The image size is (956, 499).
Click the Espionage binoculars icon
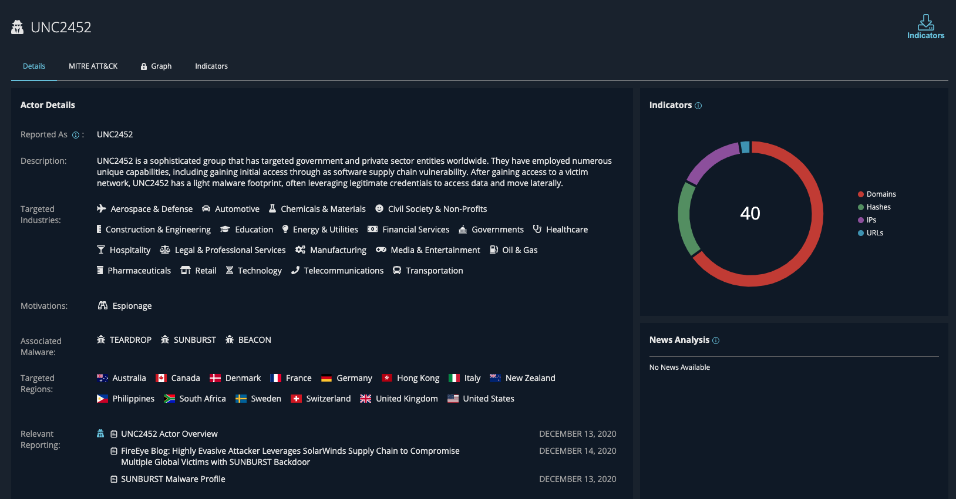103,305
